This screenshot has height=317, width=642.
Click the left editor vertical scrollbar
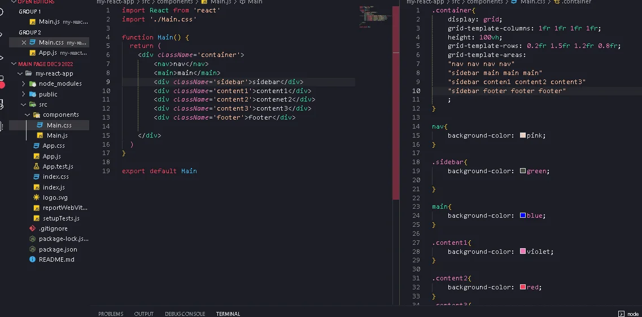[396, 102]
